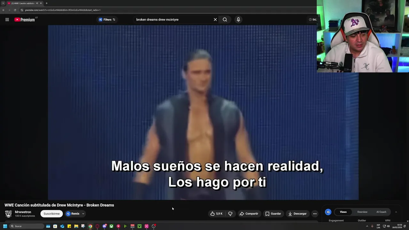Show hidden system tray icons

[x=367, y=226]
